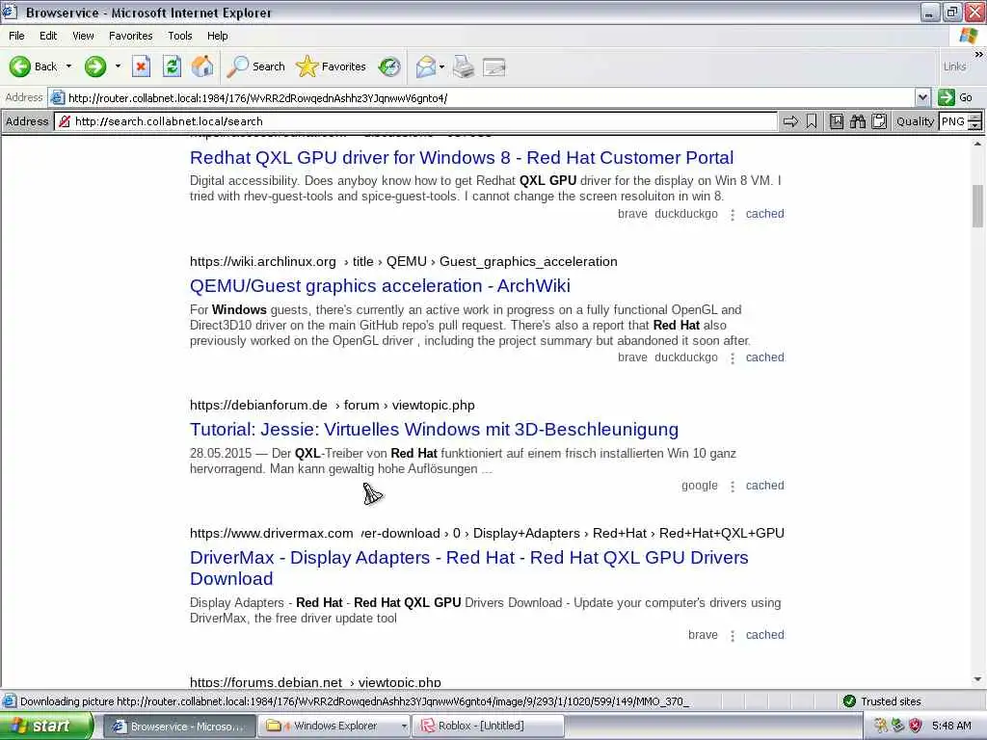987x740 pixels.
Task: Open options dots beside DriverMax cached link
Action: click(733, 636)
